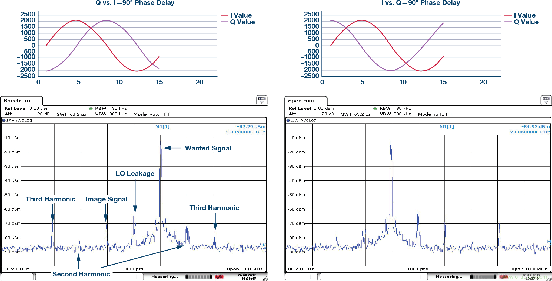This screenshot has width=552, height=281.
Task: Open the right Spectrum toolbar dropdown icon
Action: point(546,100)
